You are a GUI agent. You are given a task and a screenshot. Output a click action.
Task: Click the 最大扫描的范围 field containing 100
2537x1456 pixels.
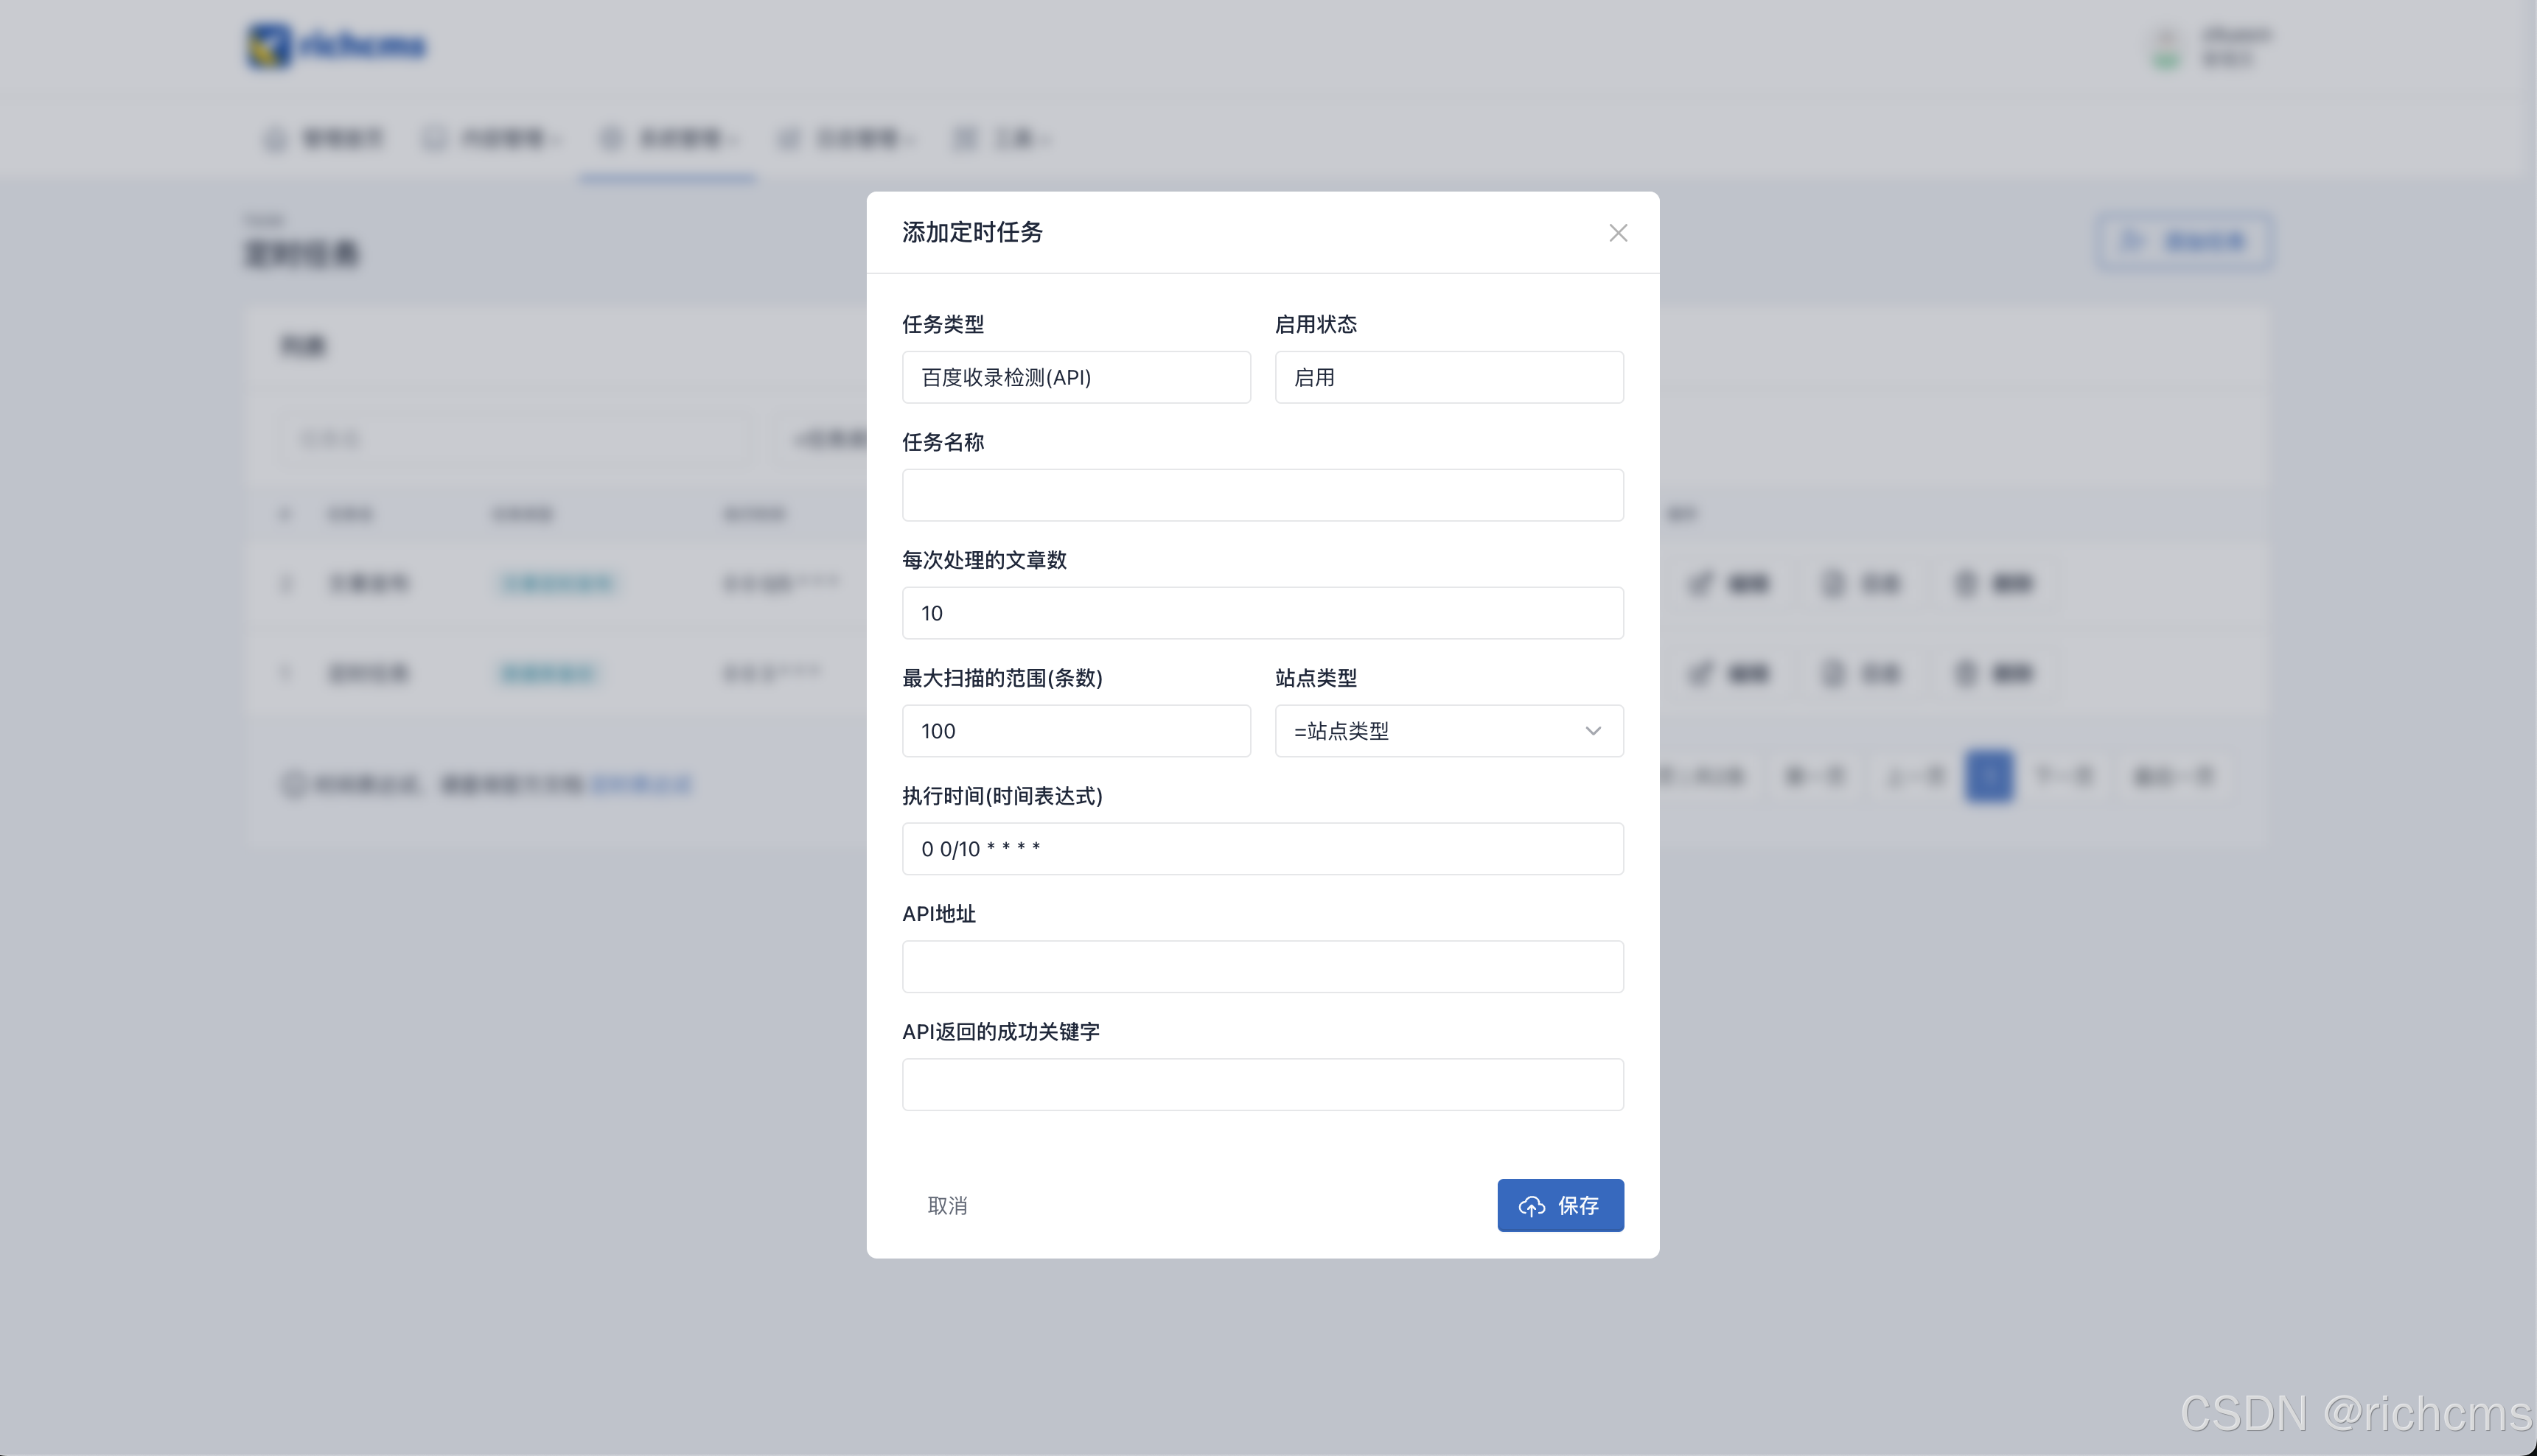[x=1075, y=731]
